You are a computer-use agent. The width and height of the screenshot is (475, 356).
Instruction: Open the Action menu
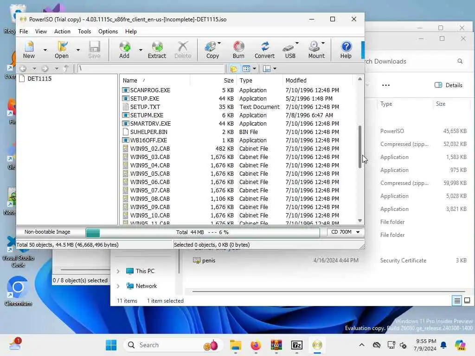(62, 32)
